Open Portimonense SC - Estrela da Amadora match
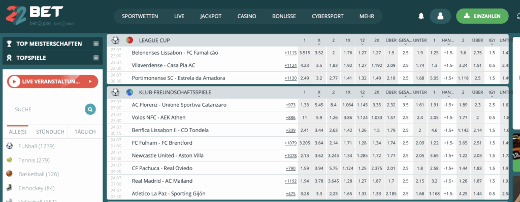520x202 pixels. [178, 78]
